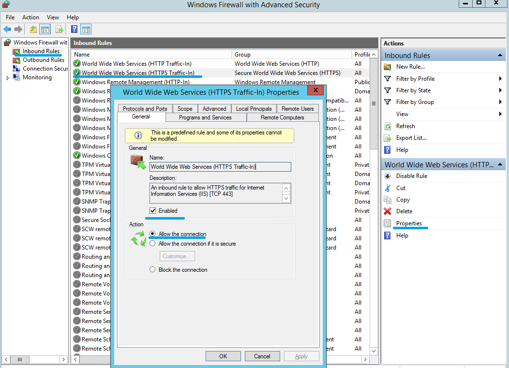Select Outbound Rules in the tree
The image size is (509, 368).
44,60
